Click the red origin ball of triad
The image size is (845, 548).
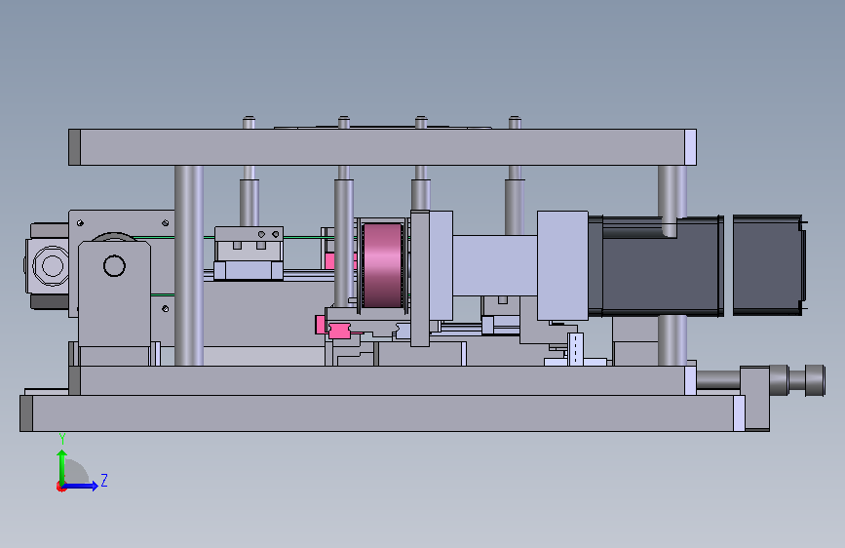(60, 487)
